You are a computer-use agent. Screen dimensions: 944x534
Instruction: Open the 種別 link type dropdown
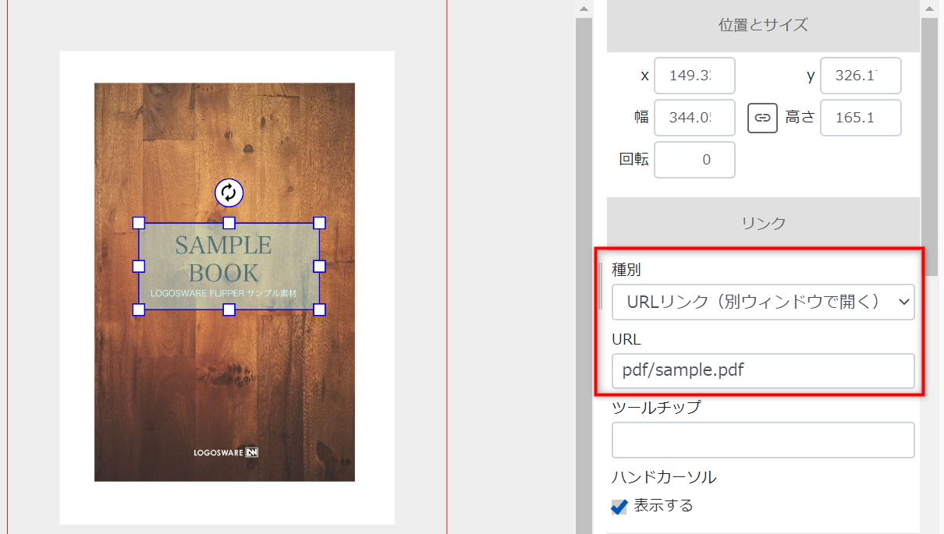tap(763, 302)
